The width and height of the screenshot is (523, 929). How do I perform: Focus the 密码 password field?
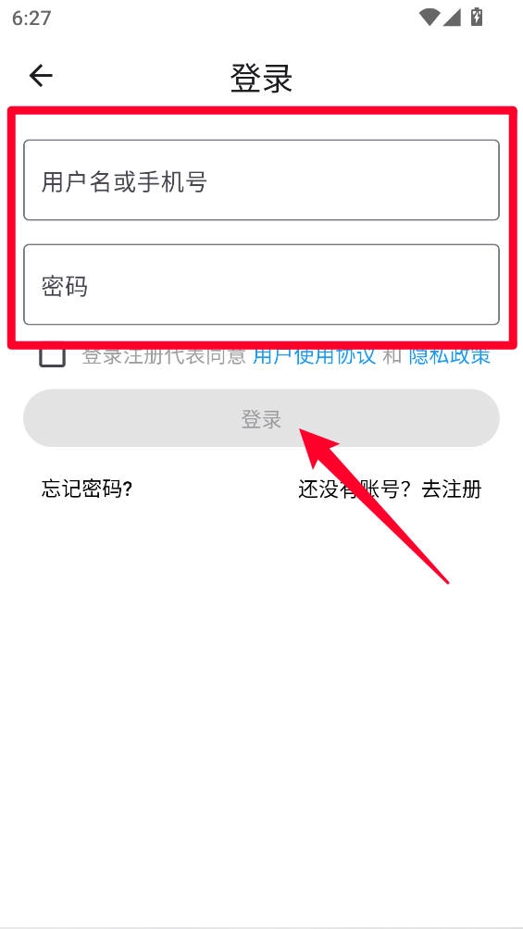(x=261, y=284)
